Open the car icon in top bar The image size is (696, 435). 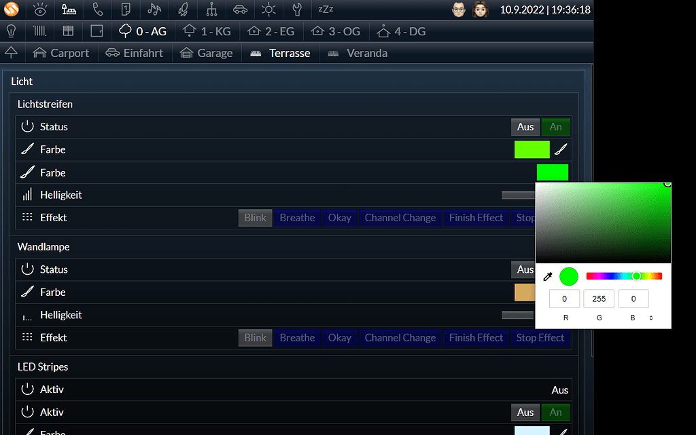[240, 10]
